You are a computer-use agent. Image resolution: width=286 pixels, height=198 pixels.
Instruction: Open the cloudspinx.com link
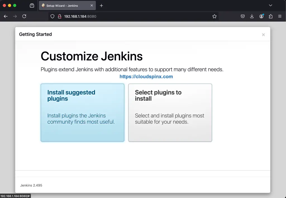click(x=146, y=76)
